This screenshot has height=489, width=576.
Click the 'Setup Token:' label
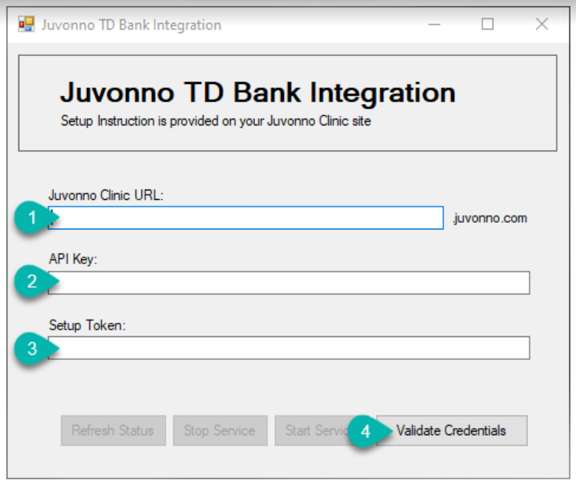(x=87, y=325)
